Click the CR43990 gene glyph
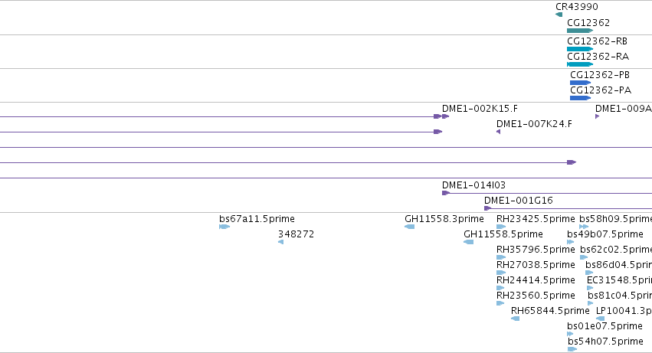This screenshot has height=353, width=652. pos(559,15)
